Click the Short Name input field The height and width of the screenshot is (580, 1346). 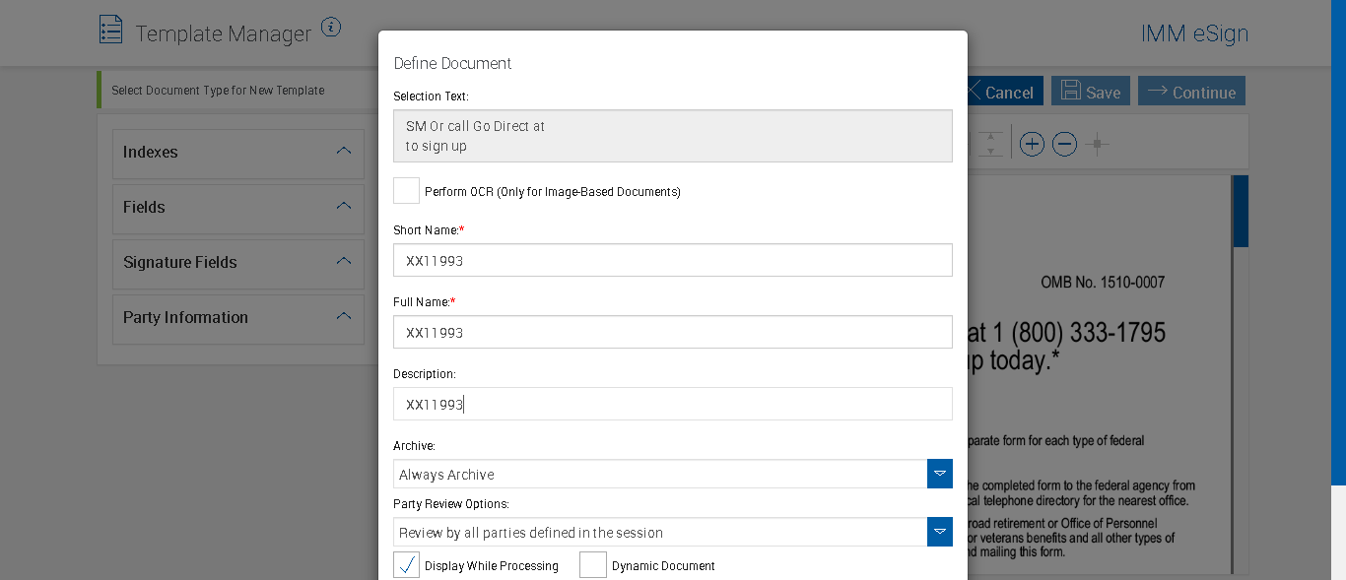click(672, 261)
